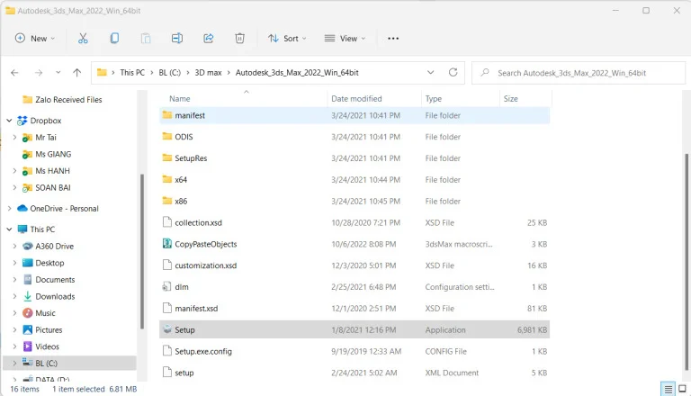Open the New dropdown menu

(35, 39)
